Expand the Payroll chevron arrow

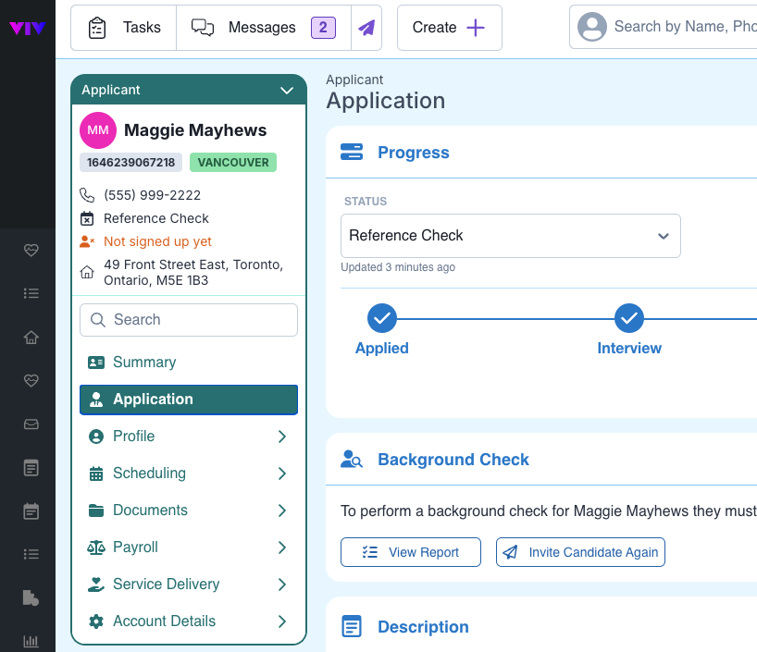pyautogui.click(x=282, y=547)
